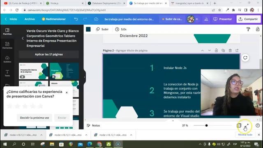Viewport: 263px width, 148px height.
Task: Show hidden system tray icons
Action: tap(200, 144)
